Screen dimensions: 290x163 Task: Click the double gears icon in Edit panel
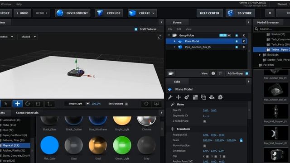pyautogui.click(x=187, y=97)
